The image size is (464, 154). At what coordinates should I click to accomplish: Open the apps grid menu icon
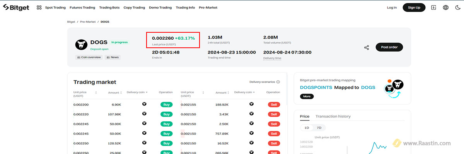pos(39,7)
